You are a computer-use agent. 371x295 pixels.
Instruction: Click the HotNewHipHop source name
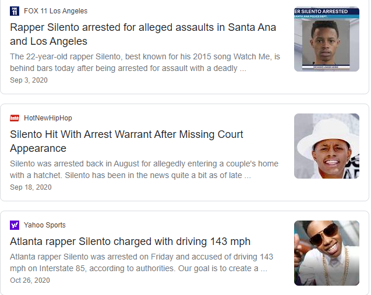pos(48,118)
